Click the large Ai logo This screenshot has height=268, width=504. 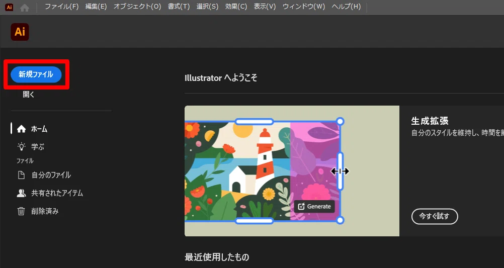click(x=20, y=32)
